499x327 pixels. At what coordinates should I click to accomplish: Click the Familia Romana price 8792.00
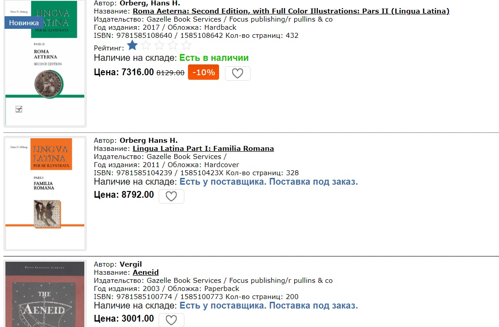tap(137, 195)
